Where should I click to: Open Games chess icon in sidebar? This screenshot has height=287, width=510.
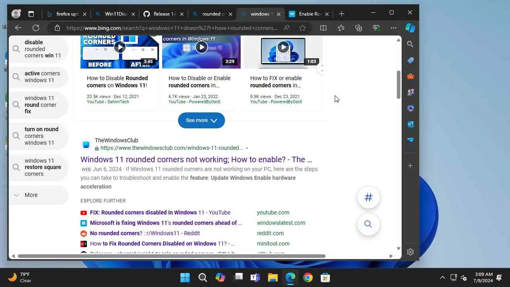(410, 92)
